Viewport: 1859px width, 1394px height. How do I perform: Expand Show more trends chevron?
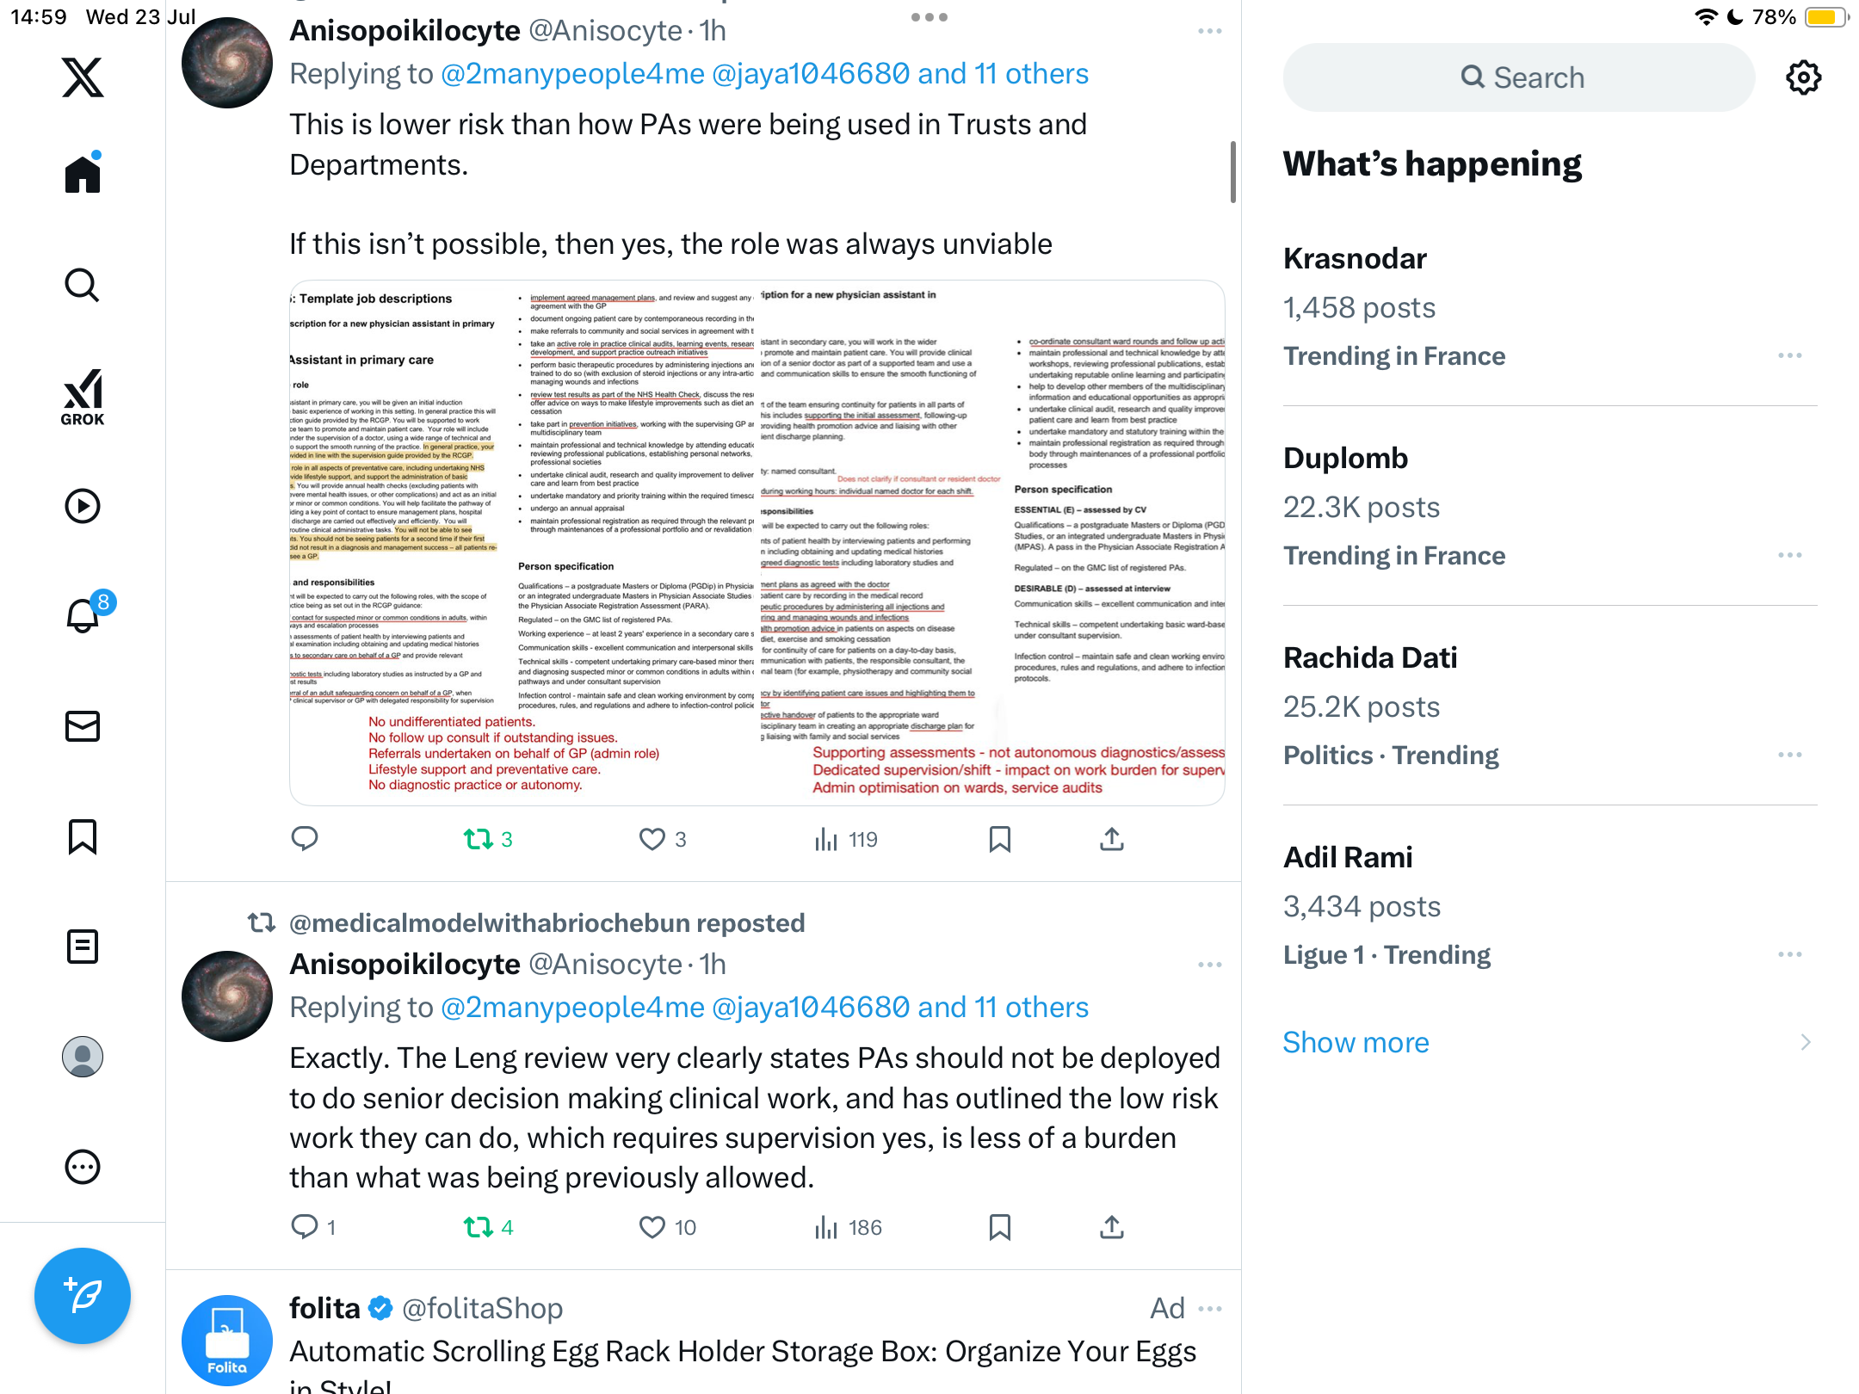click(1806, 1042)
